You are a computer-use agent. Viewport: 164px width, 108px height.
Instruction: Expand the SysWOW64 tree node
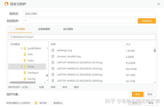click(22, 48)
